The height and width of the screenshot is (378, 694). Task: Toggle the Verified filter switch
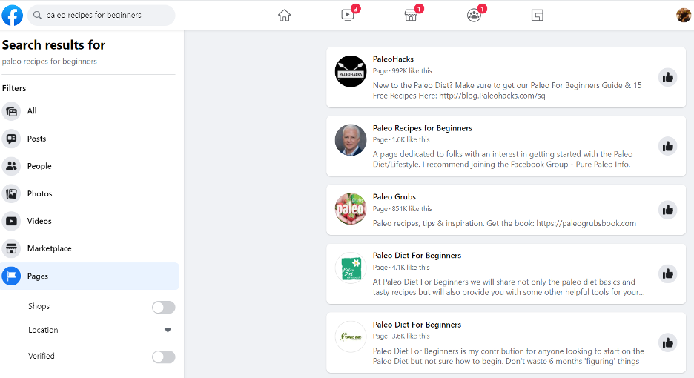pyautogui.click(x=163, y=357)
